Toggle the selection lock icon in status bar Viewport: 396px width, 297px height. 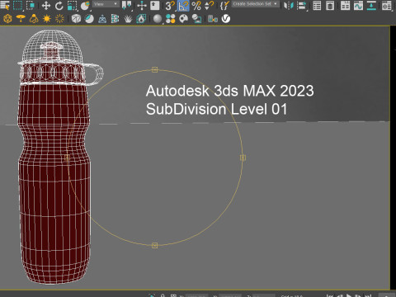[163, 295]
